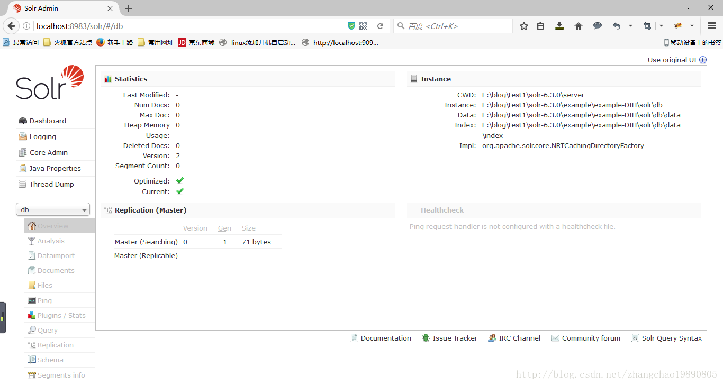Click the Solr logo
Screen dimensions: 723x385
[50, 82]
